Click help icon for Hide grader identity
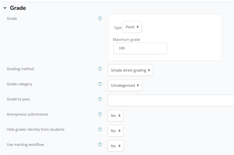 point(100,130)
